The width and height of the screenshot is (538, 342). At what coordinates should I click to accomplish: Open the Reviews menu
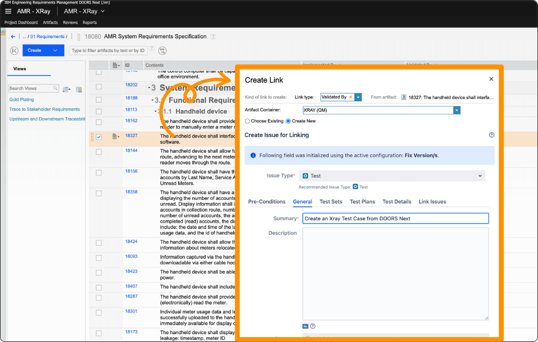(70, 22)
